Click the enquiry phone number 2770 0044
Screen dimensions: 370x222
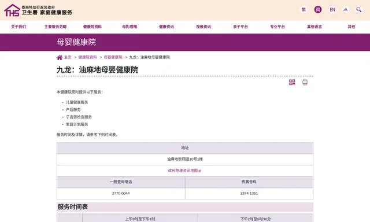click(121, 193)
